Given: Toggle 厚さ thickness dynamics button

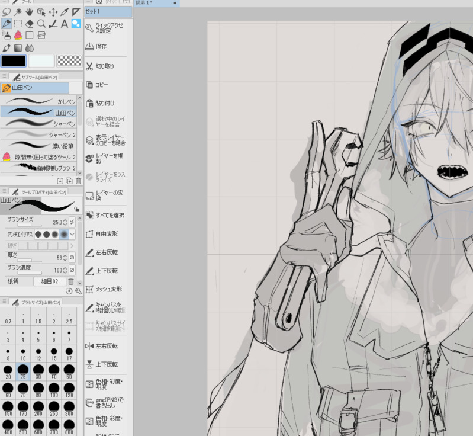Looking at the screenshot, I should click(x=72, y=258).
